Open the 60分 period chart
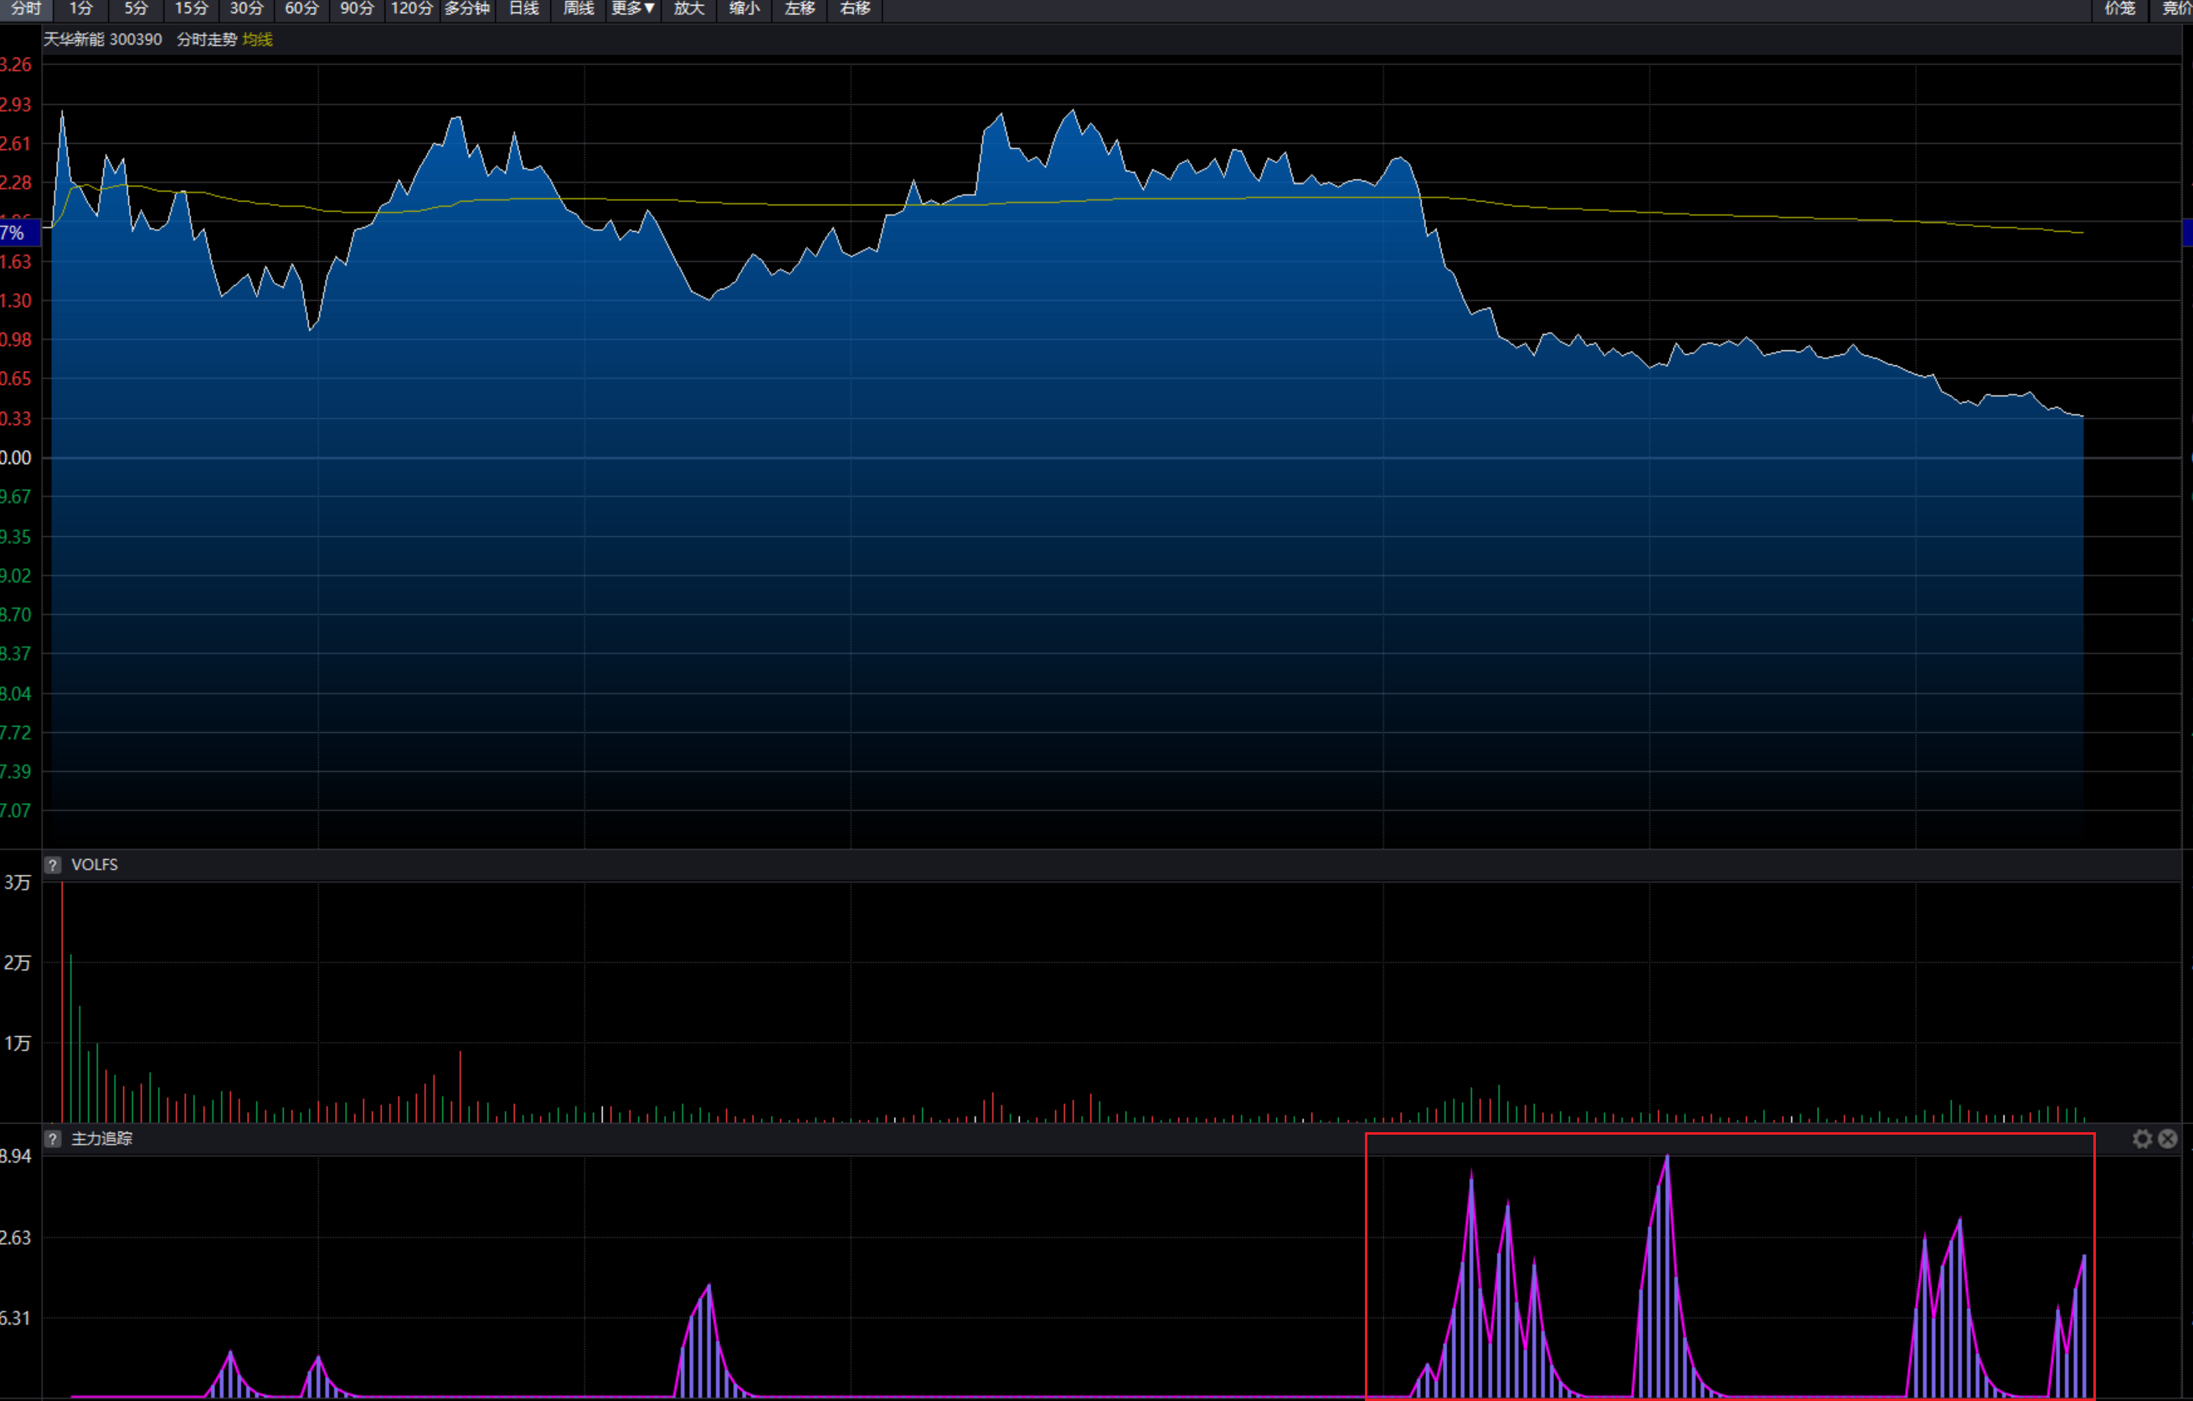 pyautogui.click(x=301, y=9)
